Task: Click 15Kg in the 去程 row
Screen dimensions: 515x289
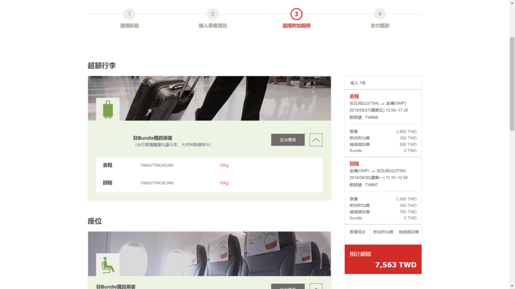Action: point(224,166)
